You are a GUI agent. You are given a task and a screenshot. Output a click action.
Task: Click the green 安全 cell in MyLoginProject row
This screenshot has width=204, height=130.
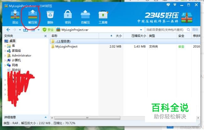pyautogui.click(x=181, y=47)
